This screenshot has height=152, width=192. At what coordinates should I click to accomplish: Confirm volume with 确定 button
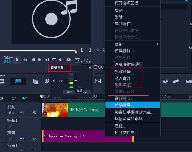tap(69, 92)
